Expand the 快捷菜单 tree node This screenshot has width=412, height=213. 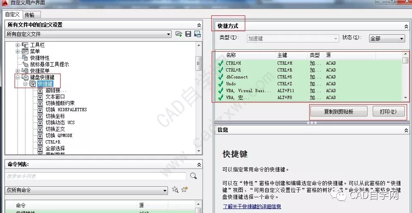coord(17,71)
